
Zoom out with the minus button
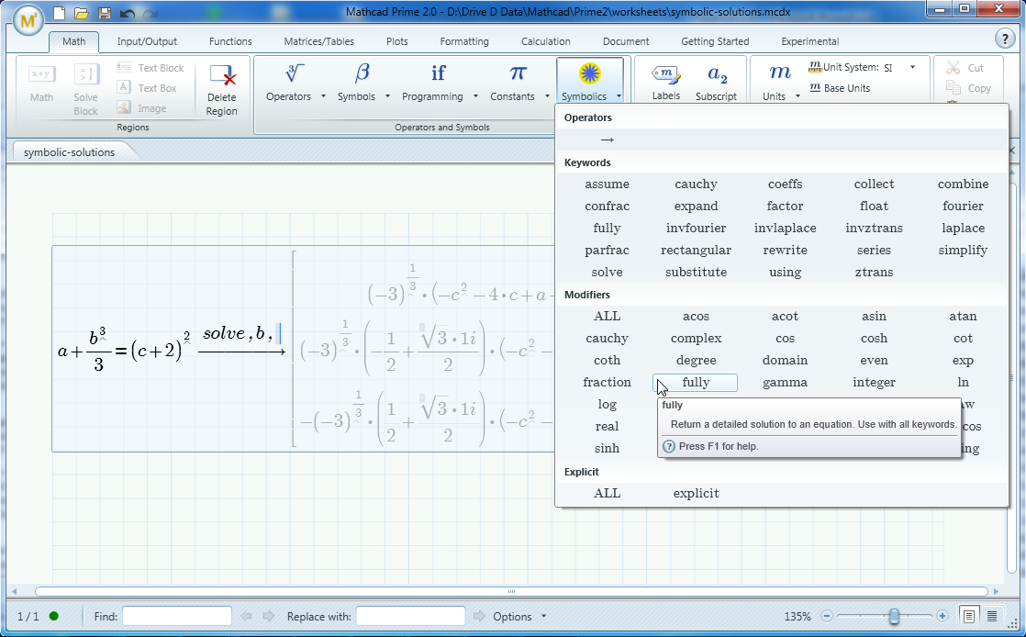point(827,616)
